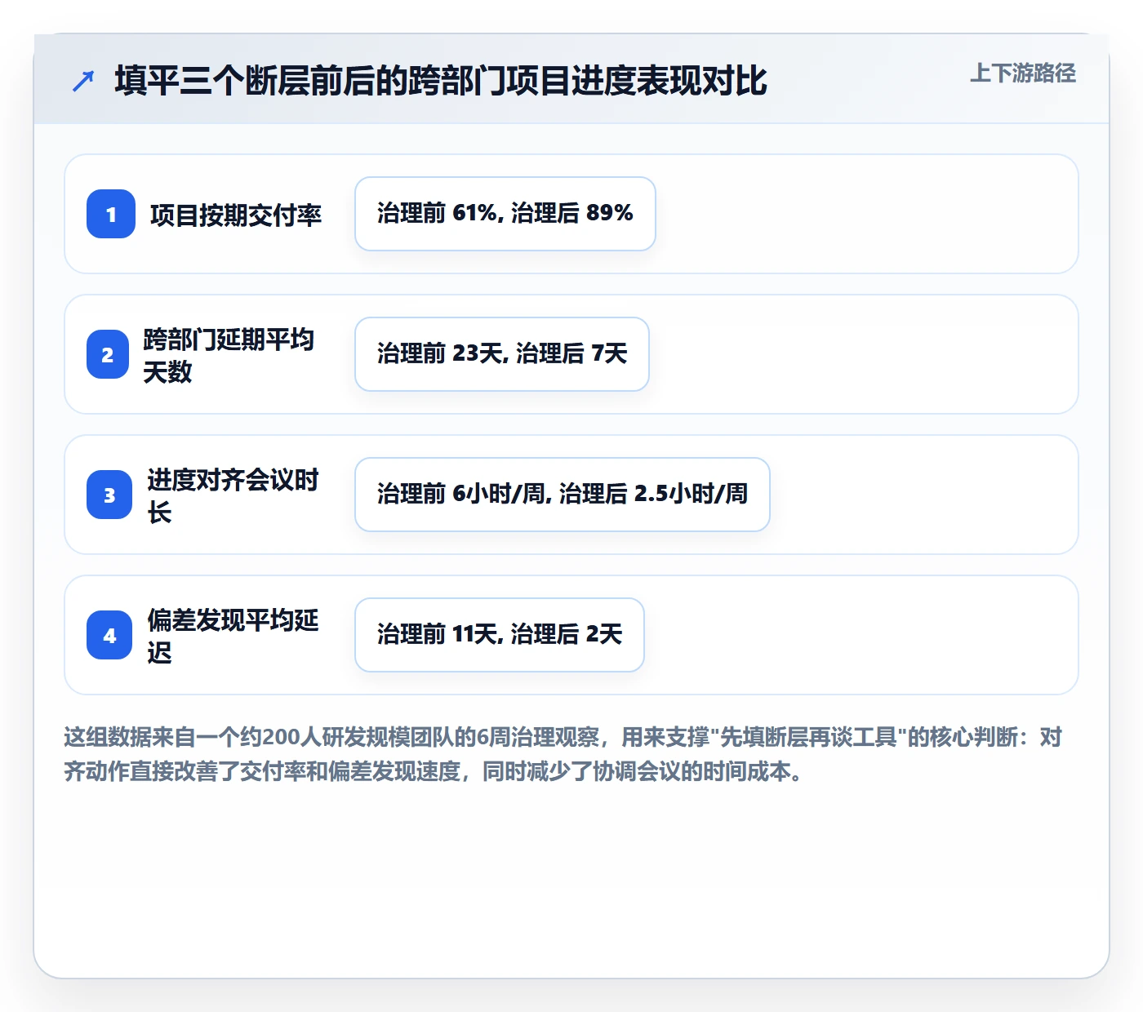Click number badge 1 for 项目按期交付率
Image resolution: width=1143 pixels, height=1012 pixels.
tap(111, 214)
